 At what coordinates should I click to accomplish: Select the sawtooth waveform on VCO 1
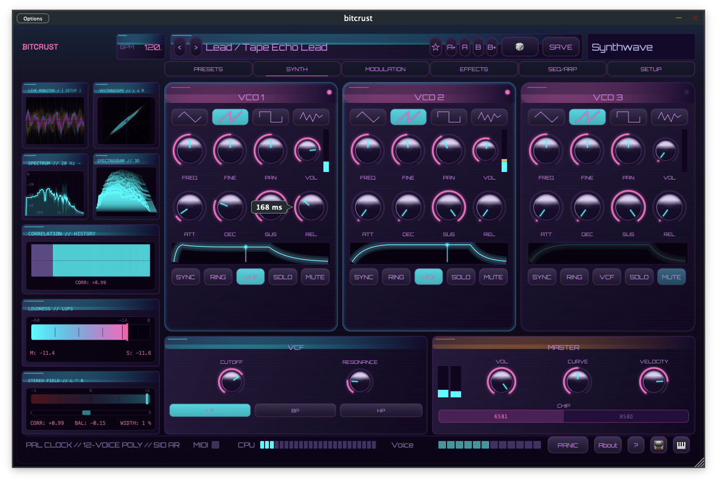[x=230, y=116]
